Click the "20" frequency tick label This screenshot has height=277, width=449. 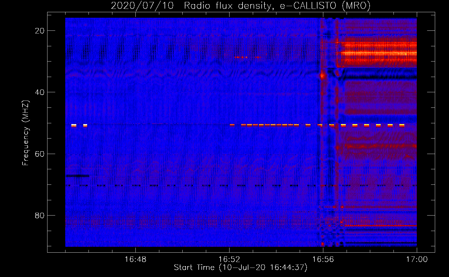40,31
